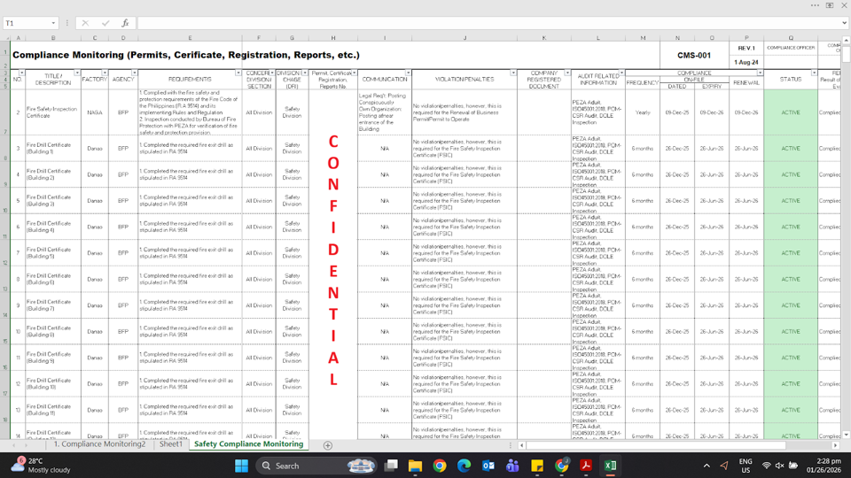Open the first Google Chrome taskbar icon
This screenshot has height=478, width=851.
click(x=440, y=466)
